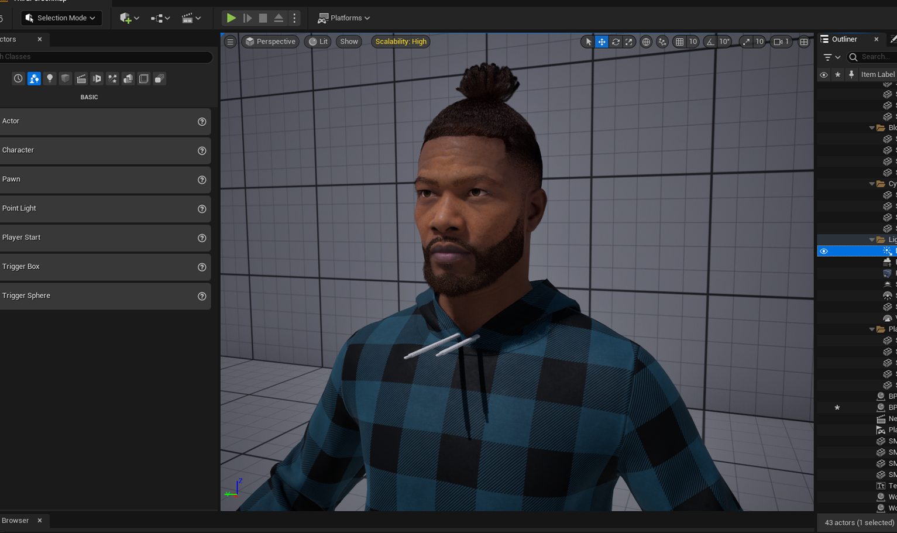The image size is (897, 533).
Task: Toggle visibility eye of selected Outliner row
Action: click(824, 251)
